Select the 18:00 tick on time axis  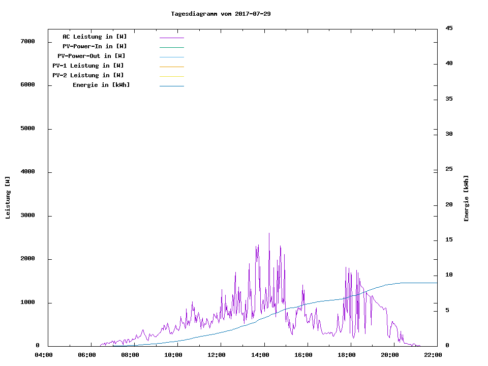[x=347, y=355]
